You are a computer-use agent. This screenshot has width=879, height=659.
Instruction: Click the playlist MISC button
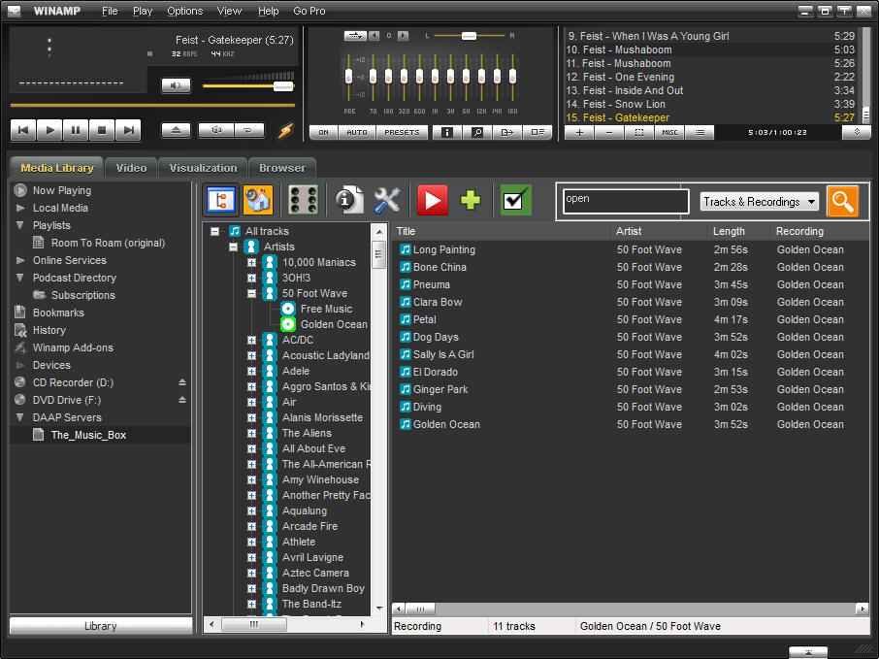(669, 132)
